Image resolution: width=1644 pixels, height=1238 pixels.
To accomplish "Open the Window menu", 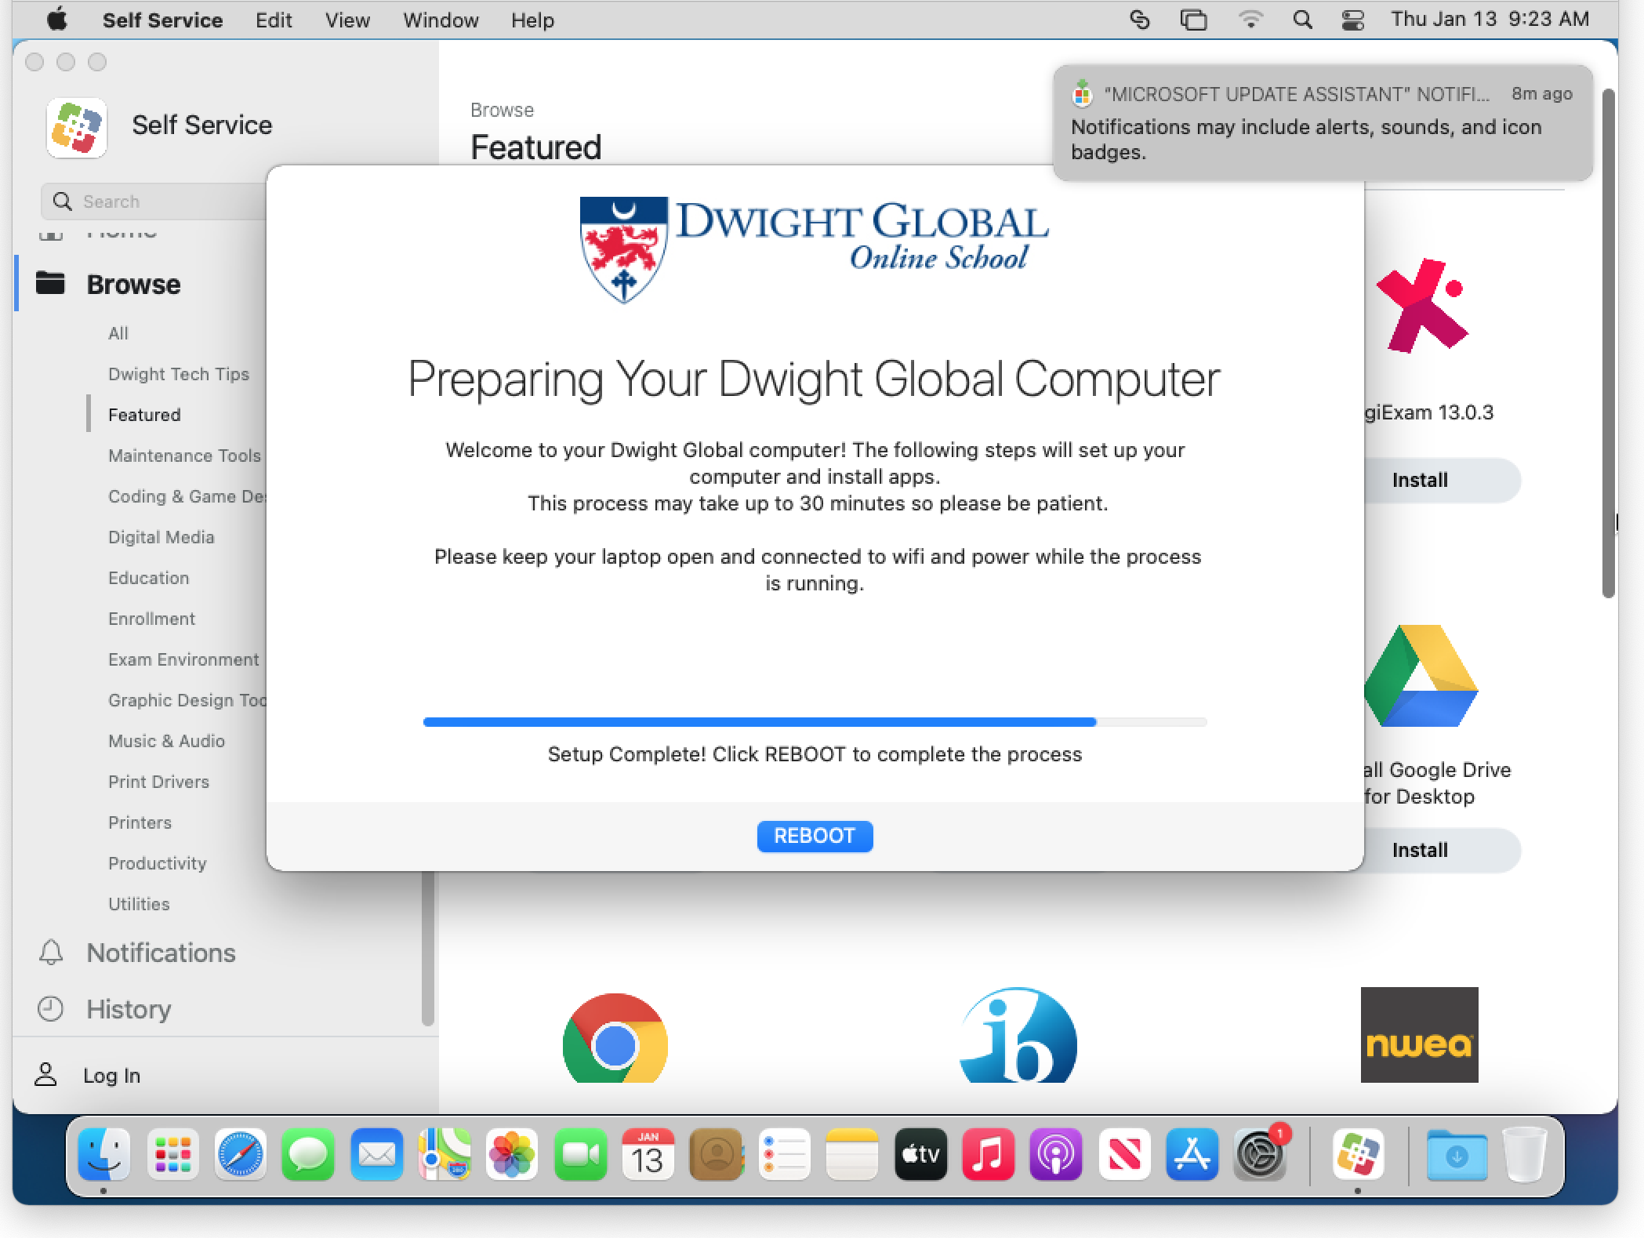I will pos(441,20).
